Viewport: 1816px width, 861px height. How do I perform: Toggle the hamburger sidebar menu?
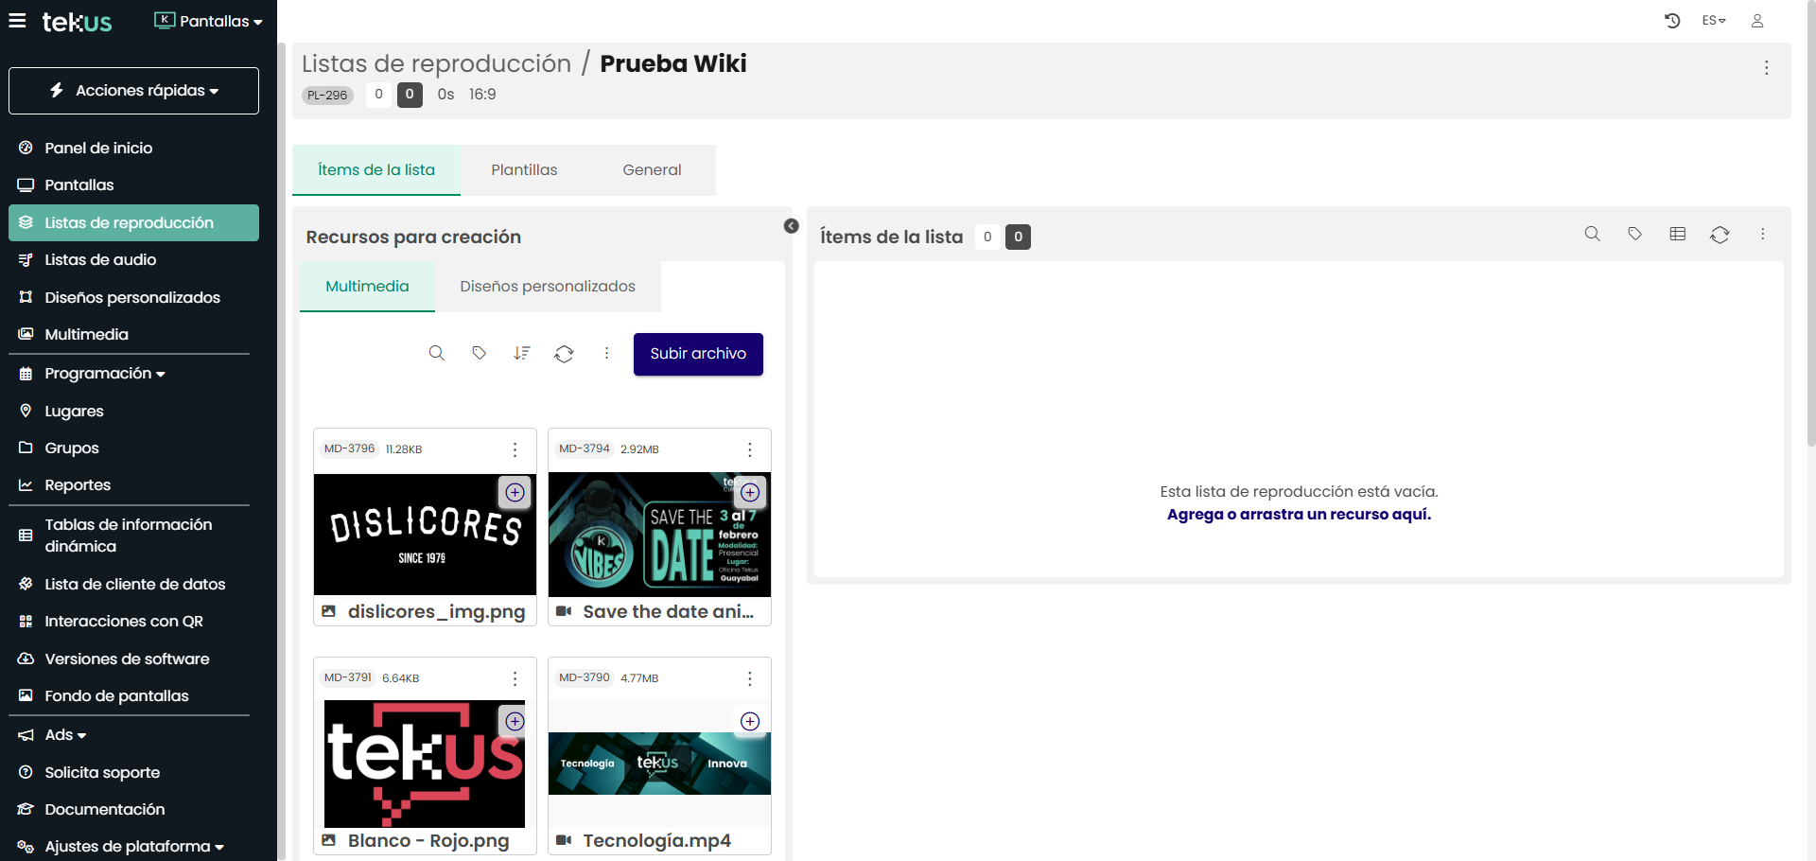pos(17,21)
